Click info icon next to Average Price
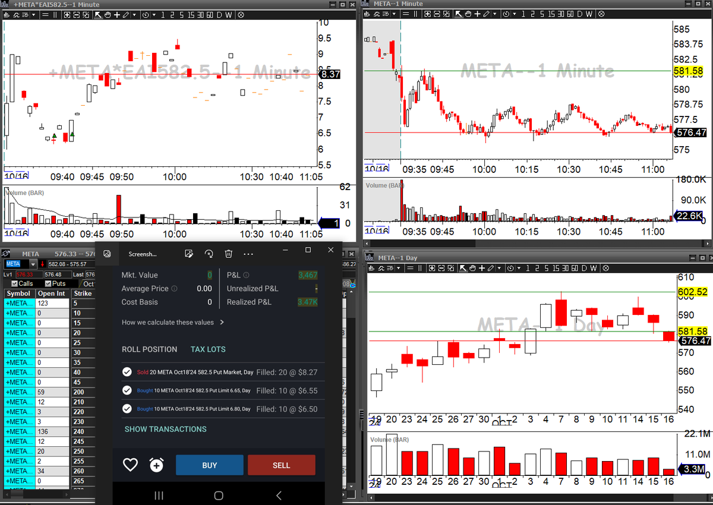Image resolution: width=713 pixels, height=505 pixels. pos(174,289)
